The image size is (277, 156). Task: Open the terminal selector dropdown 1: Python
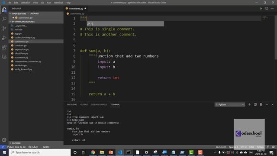click(230, 104)
